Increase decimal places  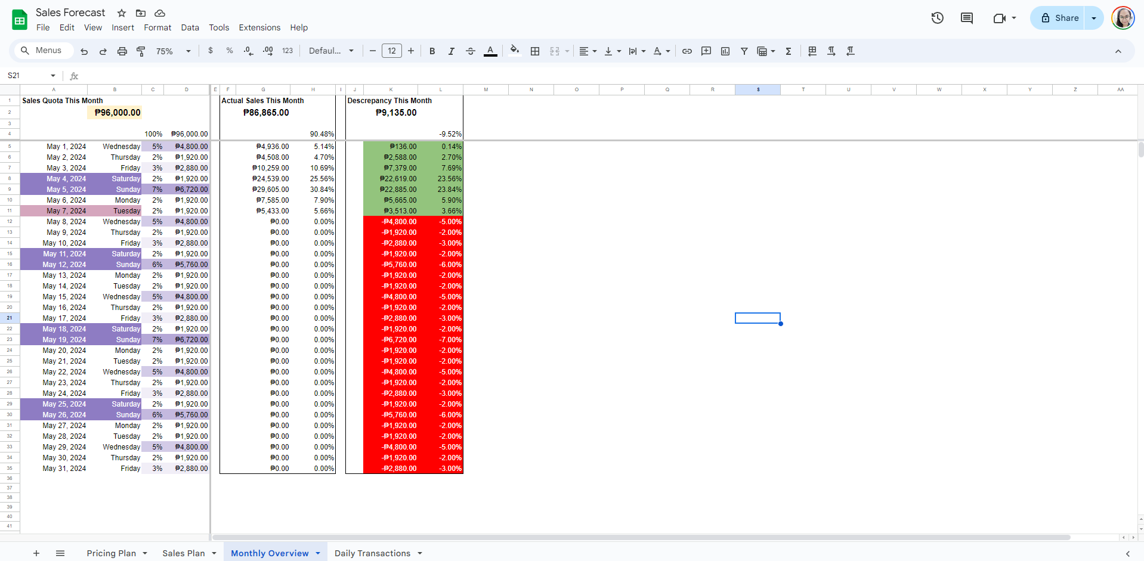268,51
